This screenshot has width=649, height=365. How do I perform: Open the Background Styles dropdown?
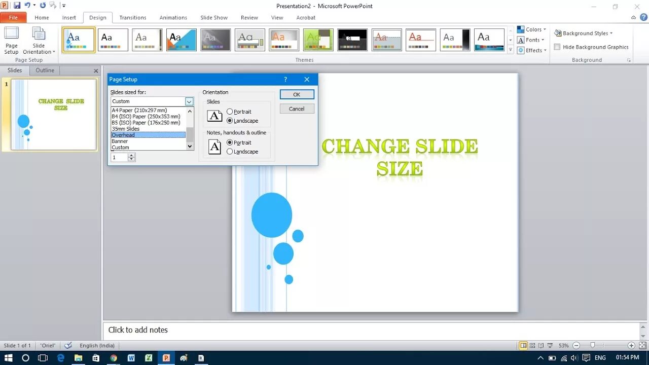pos(584,33)
